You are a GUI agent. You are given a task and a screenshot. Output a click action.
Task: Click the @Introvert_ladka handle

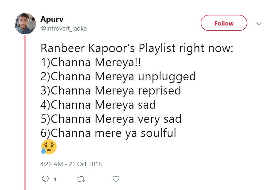[x=64, y=29]
